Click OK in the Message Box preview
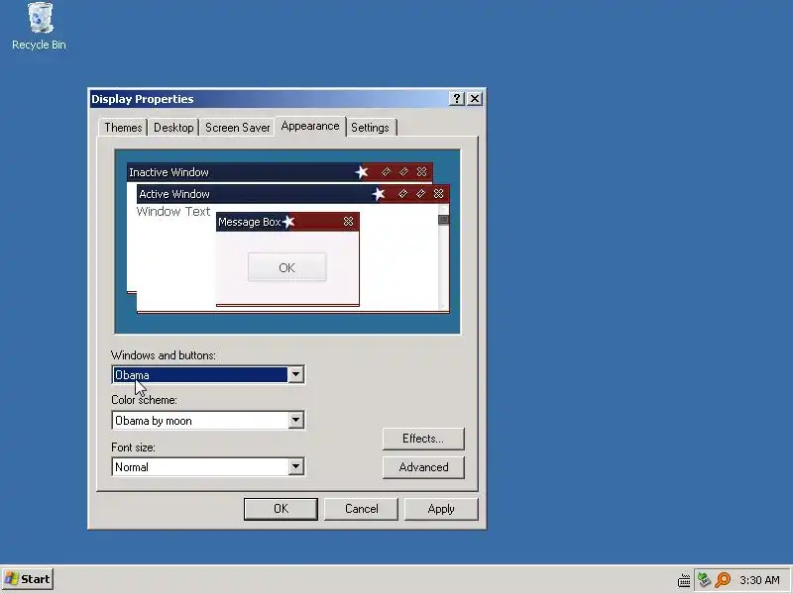Screen dimensions: 793x594 click(286, 267)
